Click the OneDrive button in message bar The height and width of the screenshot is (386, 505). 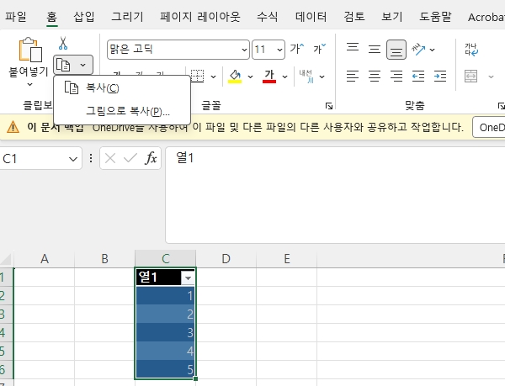tap(489, 127)
